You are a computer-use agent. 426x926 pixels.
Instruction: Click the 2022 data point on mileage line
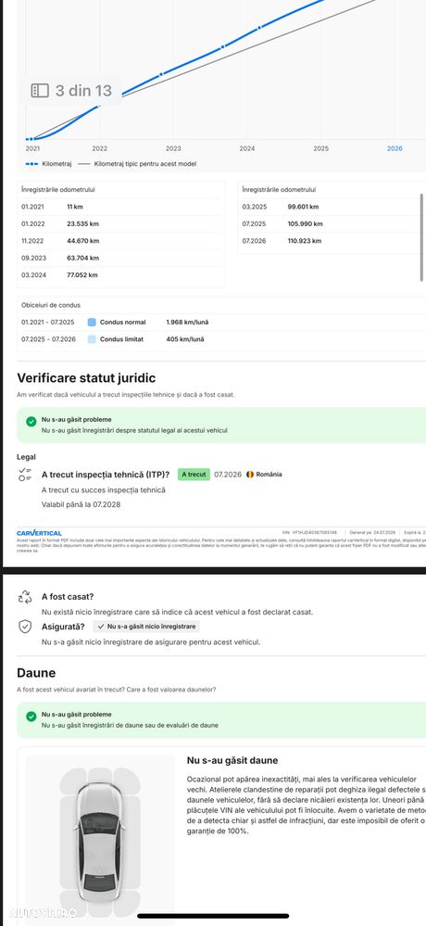(x=99, y=106)
